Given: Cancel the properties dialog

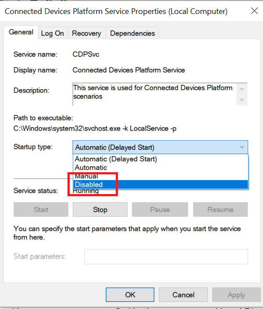Looking at the screenshot, I should click(183, 295).
